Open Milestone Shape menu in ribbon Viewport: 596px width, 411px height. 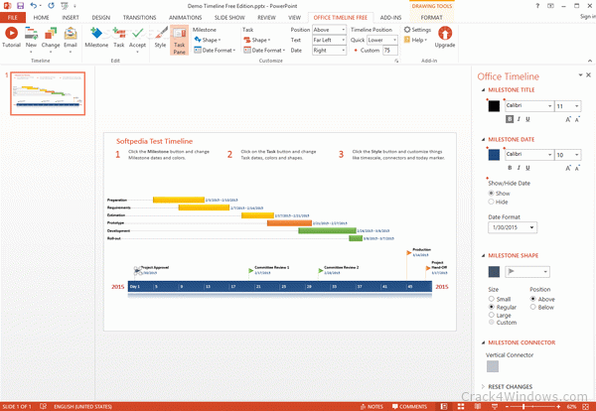208,40
